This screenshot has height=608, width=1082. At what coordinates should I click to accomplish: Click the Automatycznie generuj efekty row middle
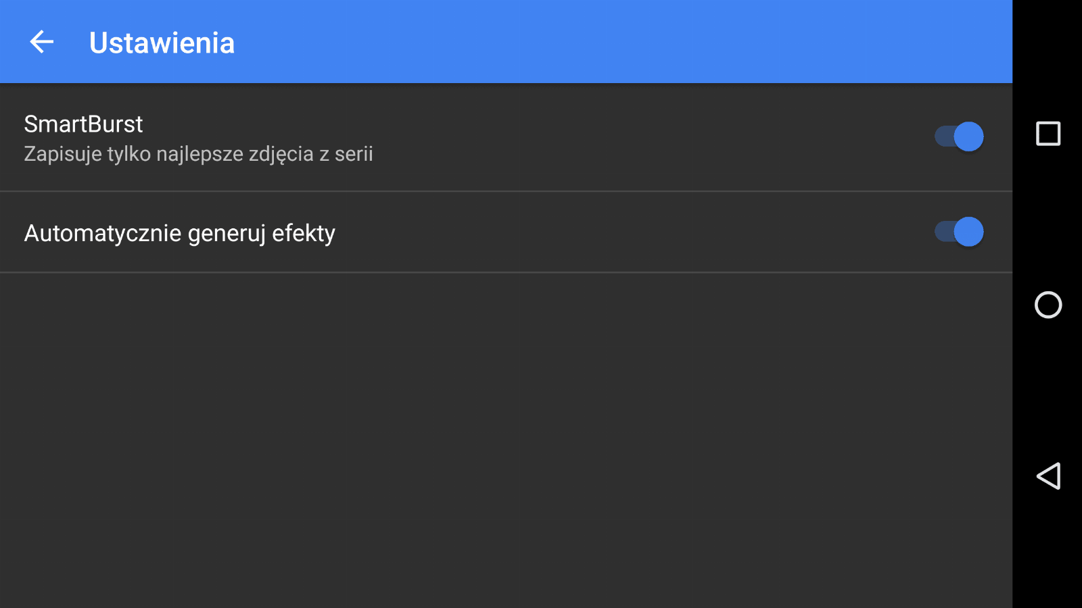pos(506,232)
